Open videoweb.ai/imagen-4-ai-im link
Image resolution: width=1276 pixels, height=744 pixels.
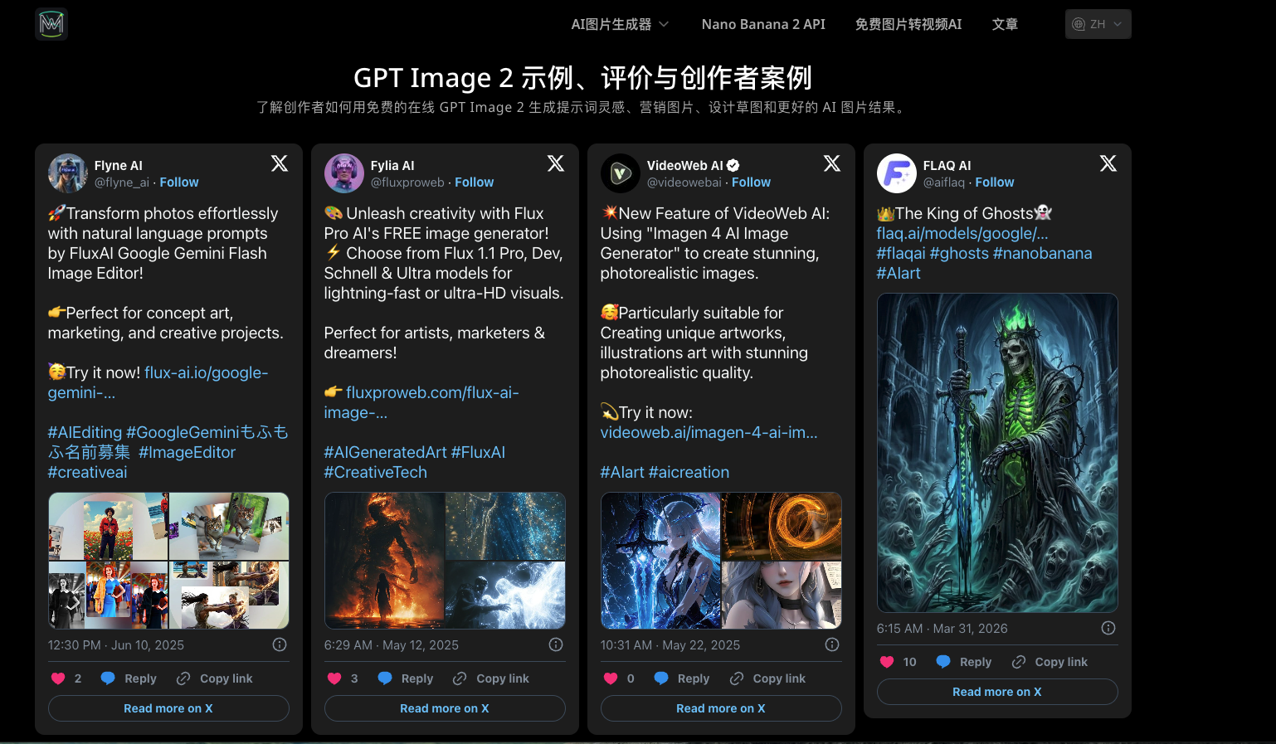tap(709, 432)
